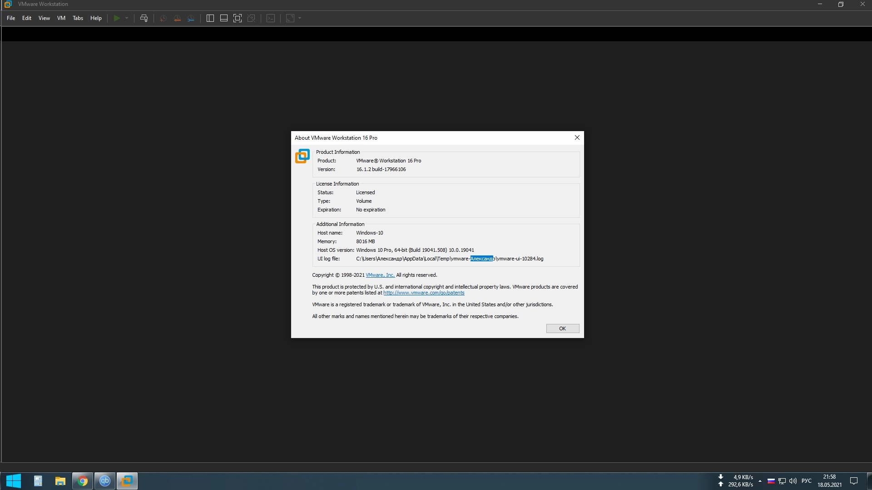Open File Explorer from the taskbar
This screenshot has height=490, width=872.
(60, 481)
